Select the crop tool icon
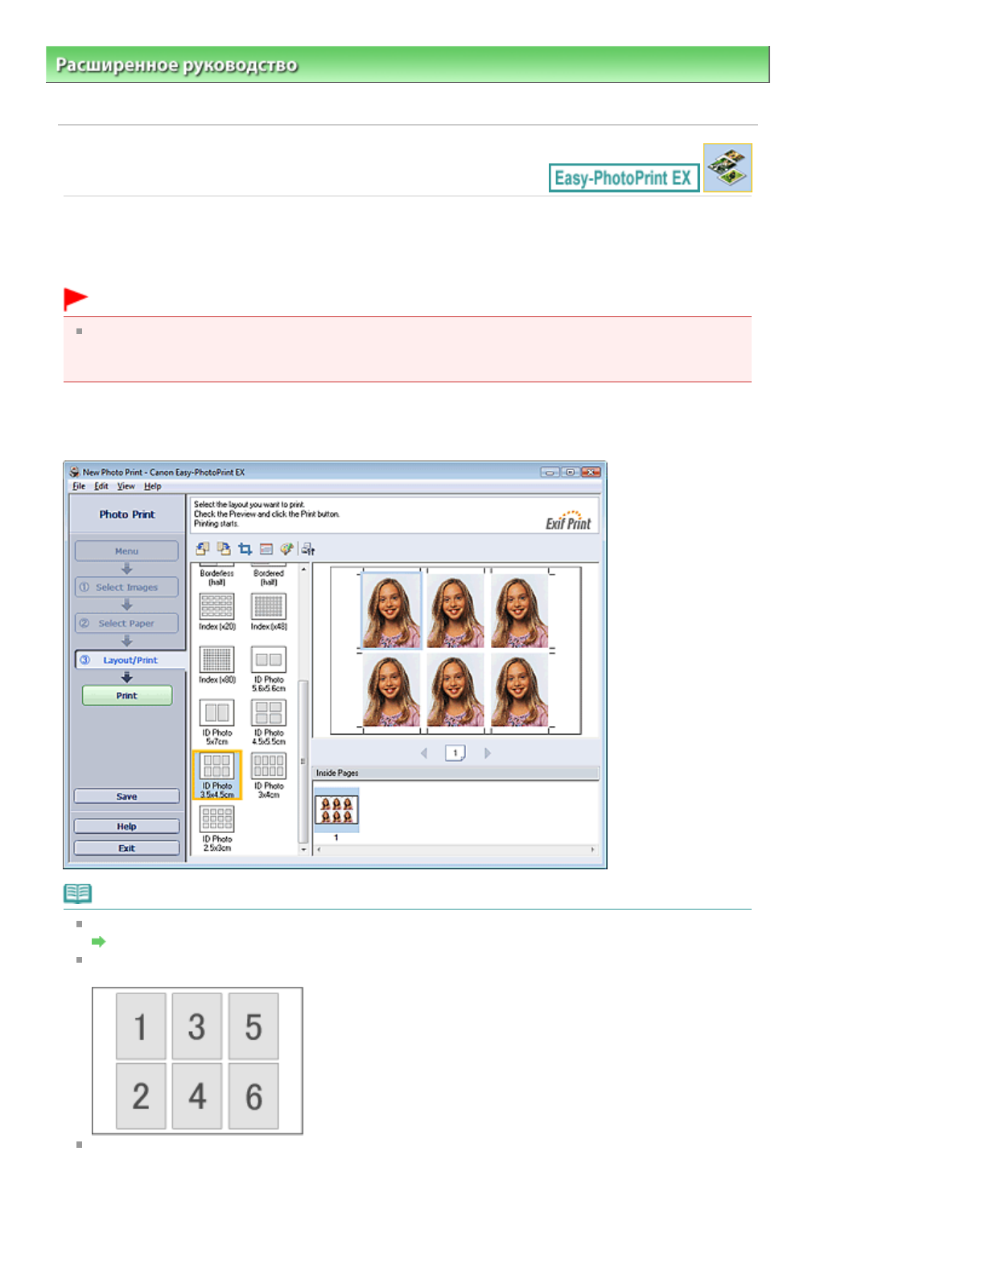Screen dimensions: 985x1275 [245, 549]
